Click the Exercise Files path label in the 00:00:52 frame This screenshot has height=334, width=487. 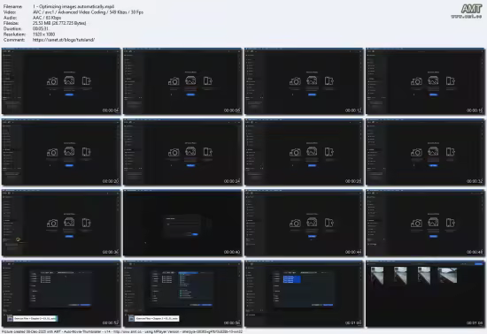tap(35, 318)
